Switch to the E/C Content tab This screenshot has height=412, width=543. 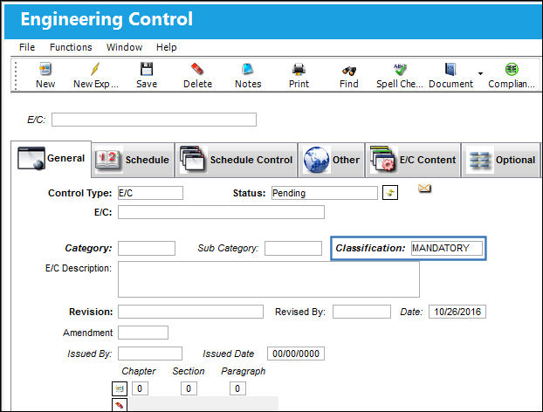pyautogui.click(x=413, y=160)
